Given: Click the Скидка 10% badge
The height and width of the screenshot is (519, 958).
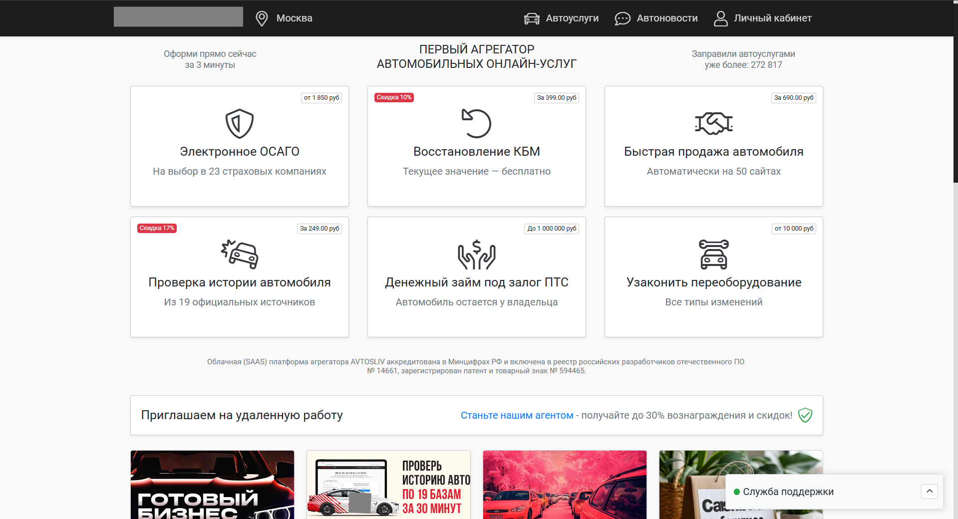Looking at the screenshot, I should (x=394, y=97).
